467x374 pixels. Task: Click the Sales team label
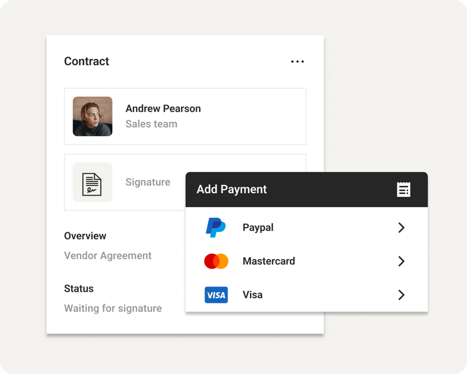point(151,124)
